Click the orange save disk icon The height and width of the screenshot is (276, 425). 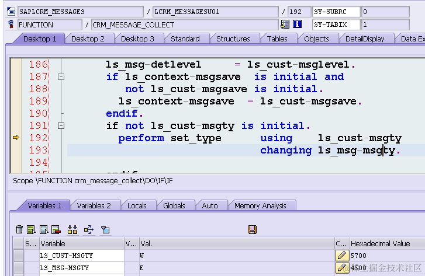252,229
